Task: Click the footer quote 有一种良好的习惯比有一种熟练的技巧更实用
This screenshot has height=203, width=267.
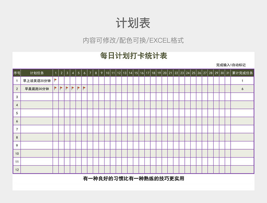Action: tap(133, 179)
